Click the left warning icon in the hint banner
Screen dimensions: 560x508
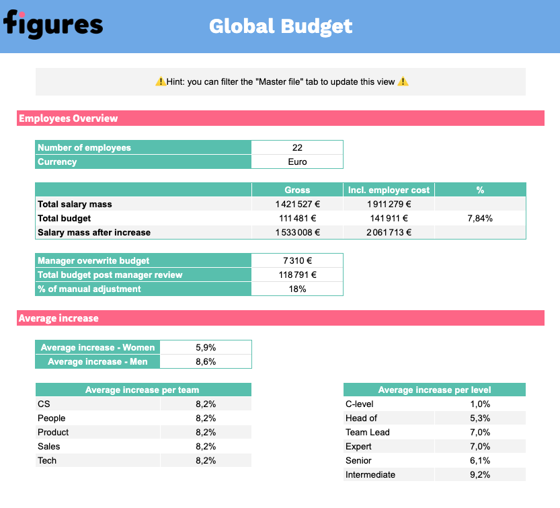click(x=160, y=81)
